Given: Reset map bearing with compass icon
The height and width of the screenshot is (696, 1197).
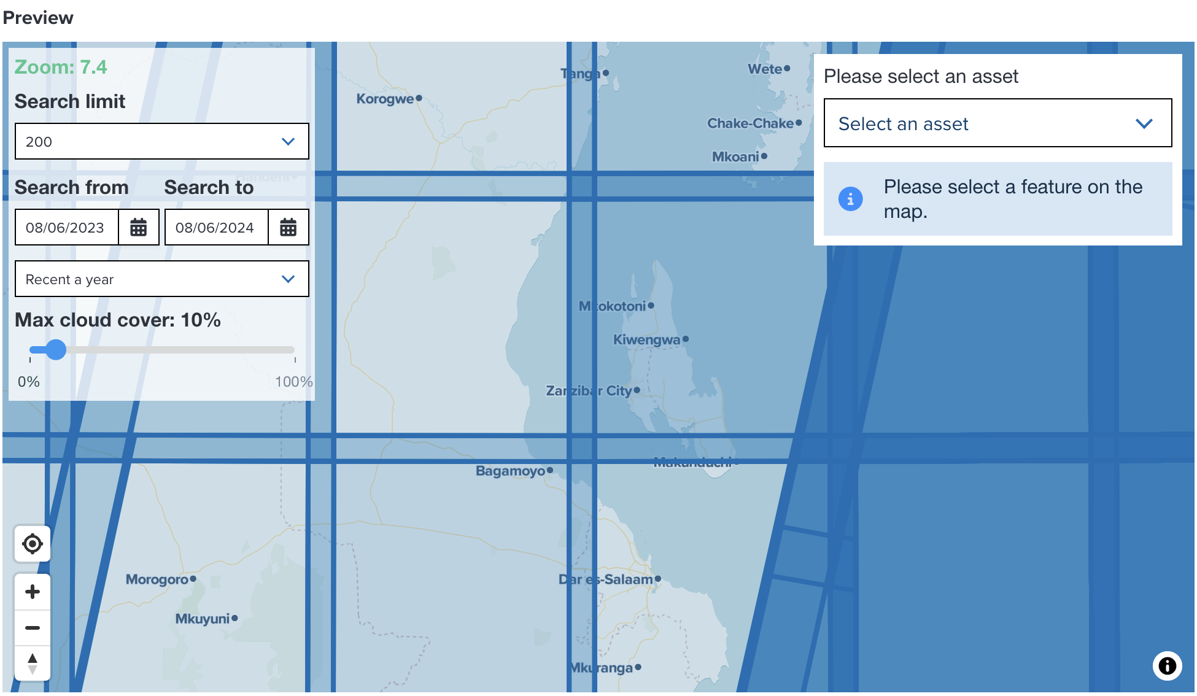Looking at the screenshot, I should pos(33,663).
